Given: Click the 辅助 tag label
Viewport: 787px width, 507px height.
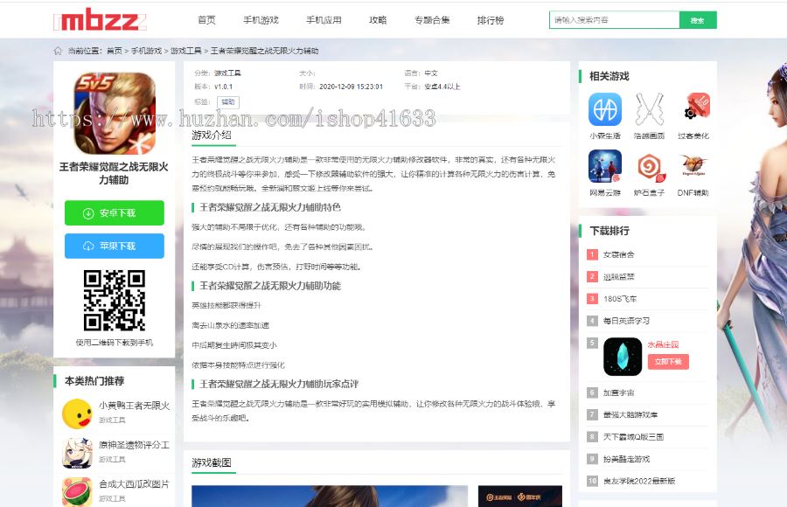Looking at the screenshot, I should 228,102.
